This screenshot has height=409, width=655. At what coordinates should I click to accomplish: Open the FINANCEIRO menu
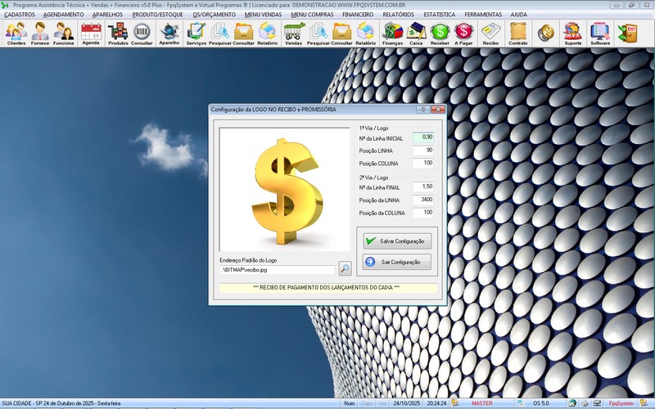358,14
